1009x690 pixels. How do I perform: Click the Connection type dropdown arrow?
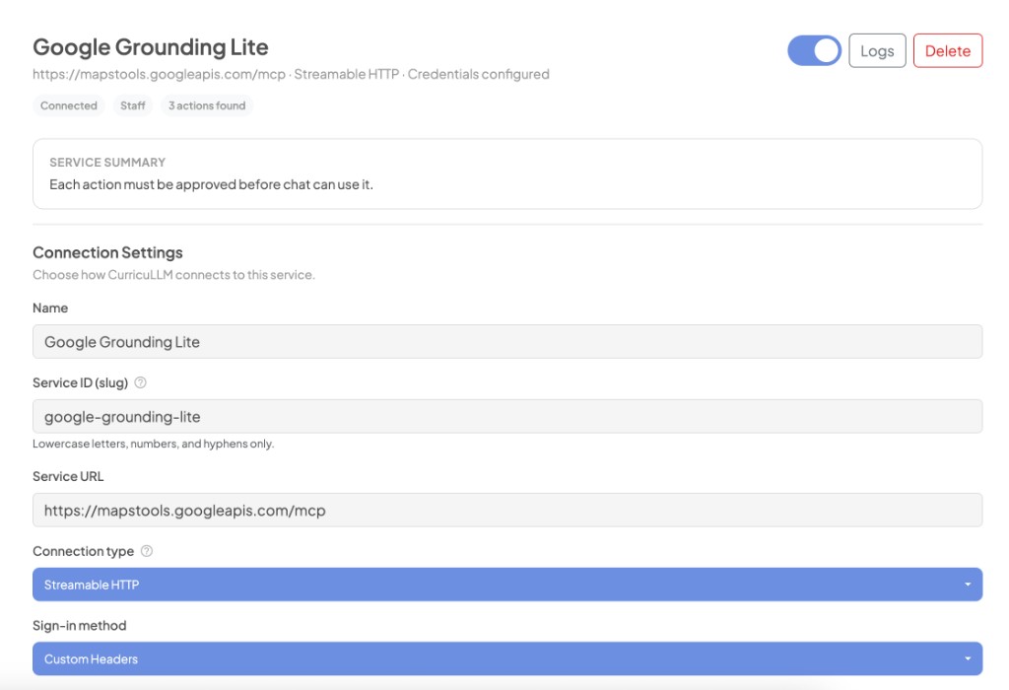point(968,585)
